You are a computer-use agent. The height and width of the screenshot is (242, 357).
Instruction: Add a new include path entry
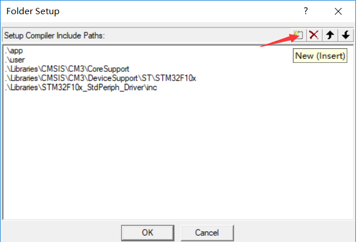pyautogui.click(x=299, y=35)
